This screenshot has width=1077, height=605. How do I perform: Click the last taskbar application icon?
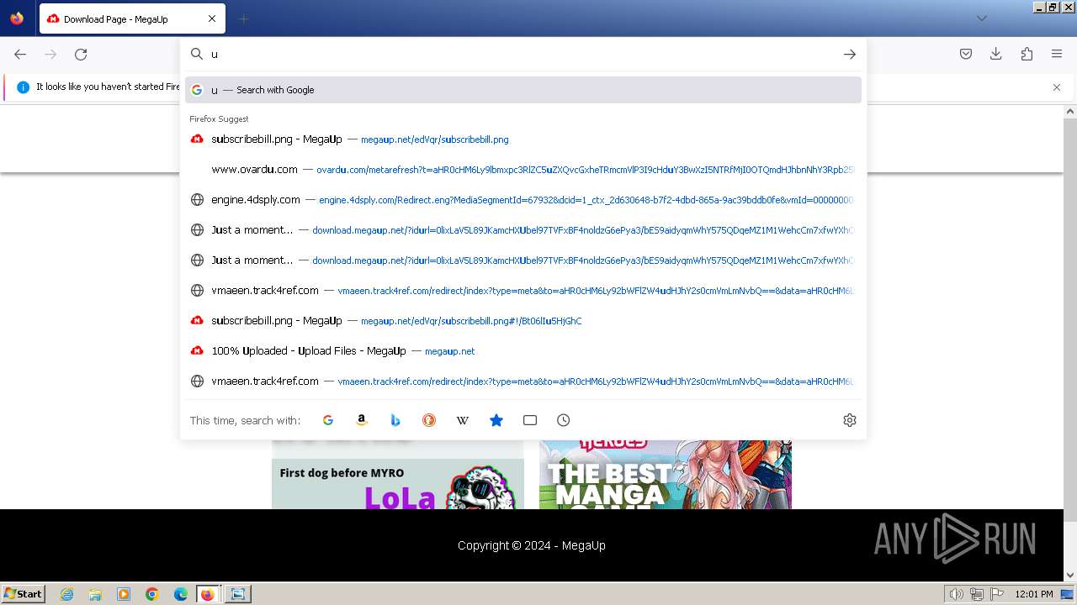[x=238, y=594]
